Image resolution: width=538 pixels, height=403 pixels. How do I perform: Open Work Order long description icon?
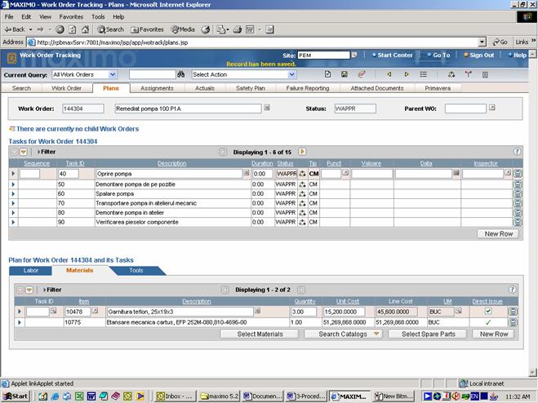pos(267,108)
